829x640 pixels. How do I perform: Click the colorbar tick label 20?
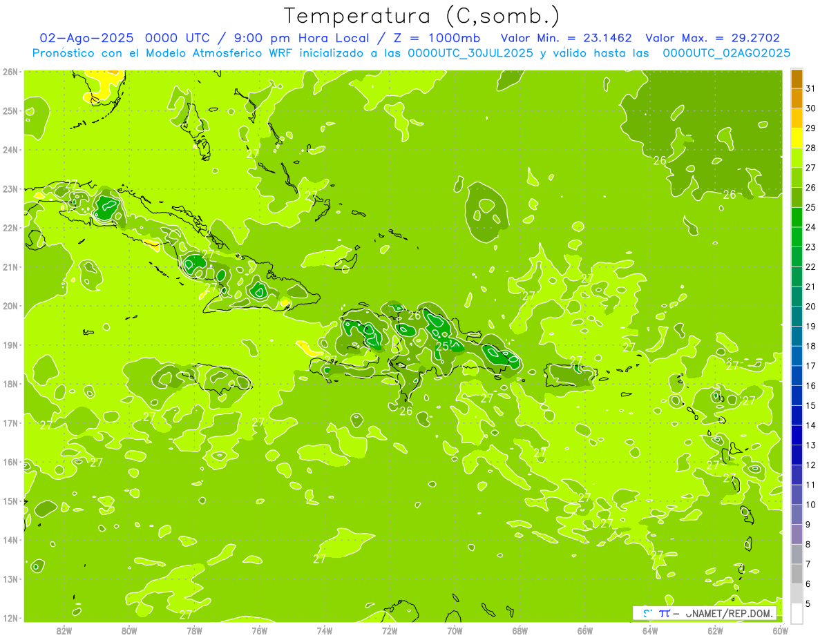[x=811, y=307]
